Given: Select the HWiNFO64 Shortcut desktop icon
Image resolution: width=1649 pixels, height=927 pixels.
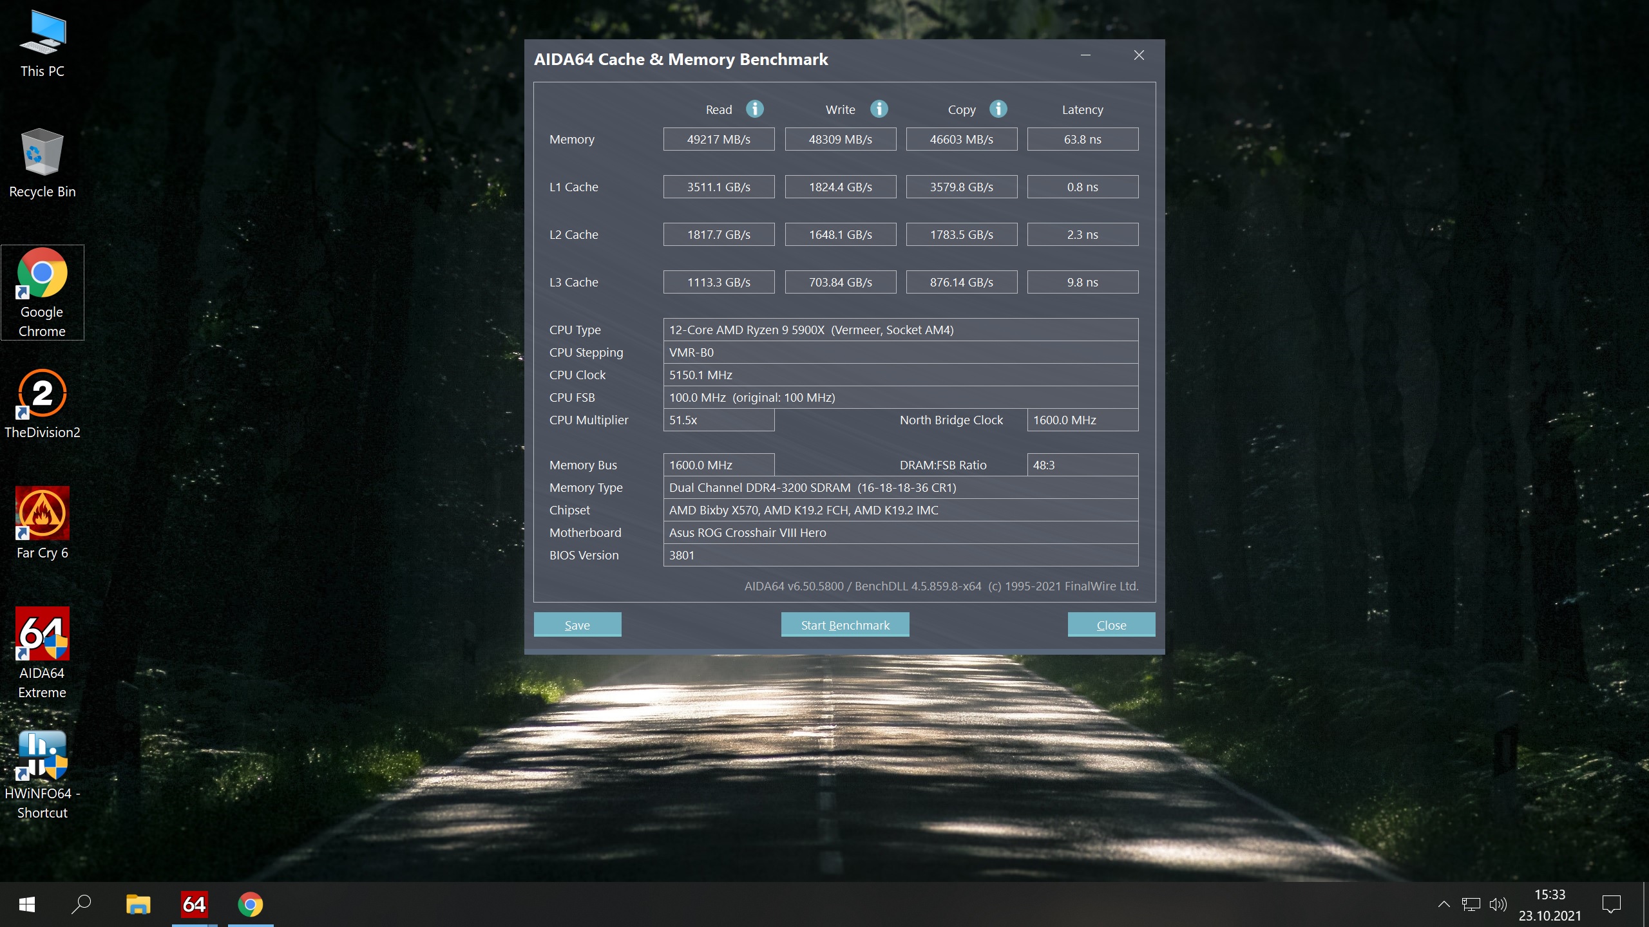Looking at the screenshot, I should 43,775.
